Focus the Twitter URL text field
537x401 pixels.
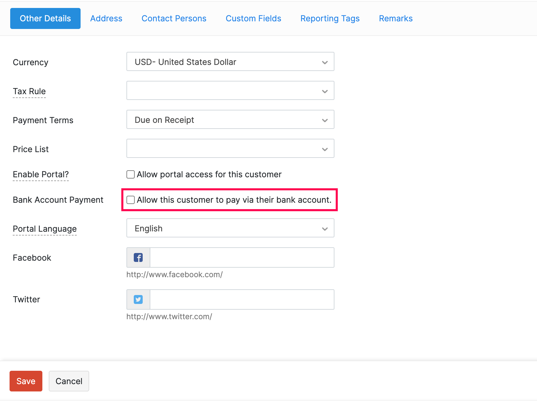(x=242, y=299)
